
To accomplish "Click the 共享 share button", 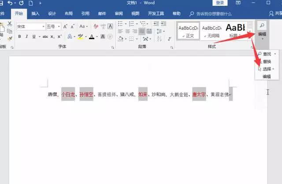I will (x=275, y=14).
